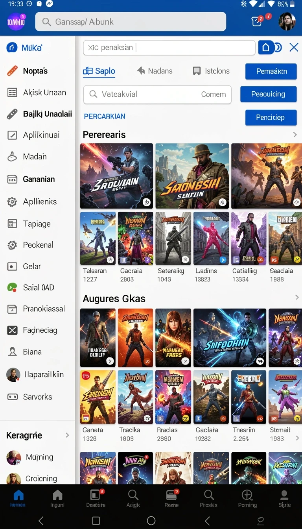Open Mujming user in sidebar
The height and width of the screenshot is (529, 302).
(30, 457)
